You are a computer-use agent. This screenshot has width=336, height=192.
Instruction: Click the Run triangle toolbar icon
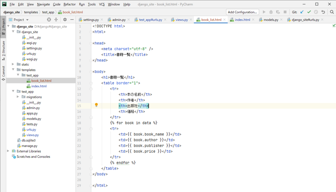pyautogui.click(x=264, y=12)
